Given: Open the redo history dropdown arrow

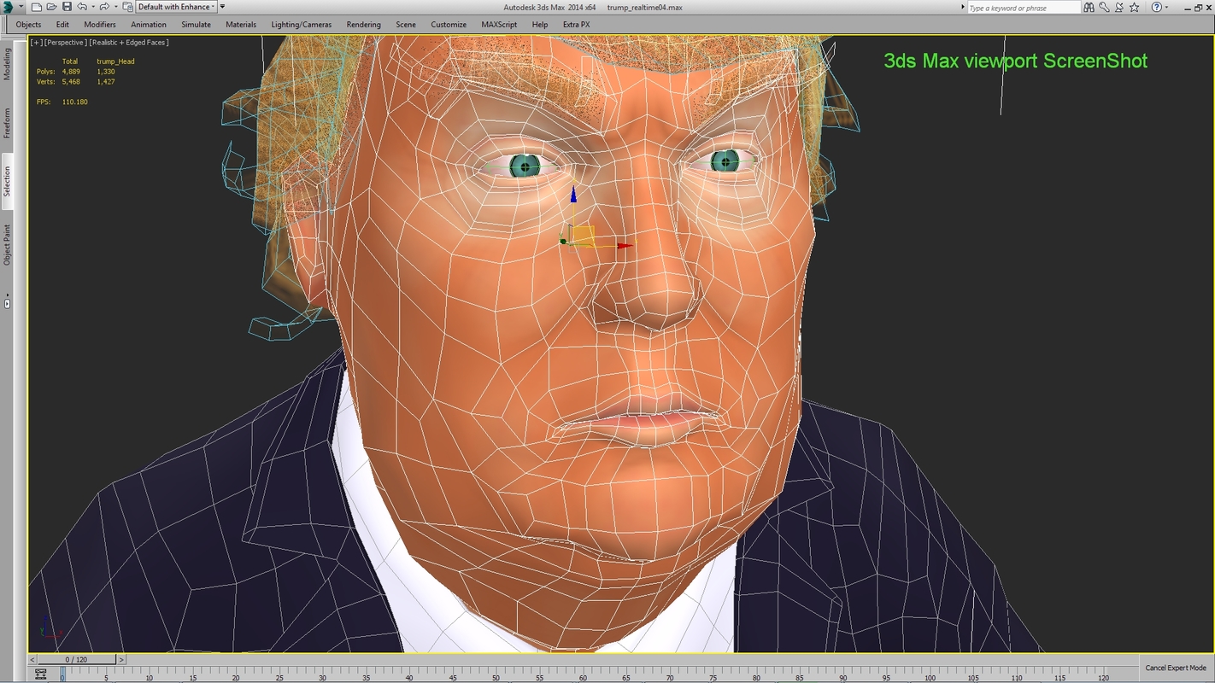Looking at the screenshot, I should coord(114,7).
